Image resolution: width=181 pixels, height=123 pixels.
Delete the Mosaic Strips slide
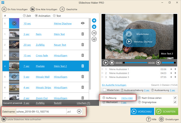(x=83, y=87)
